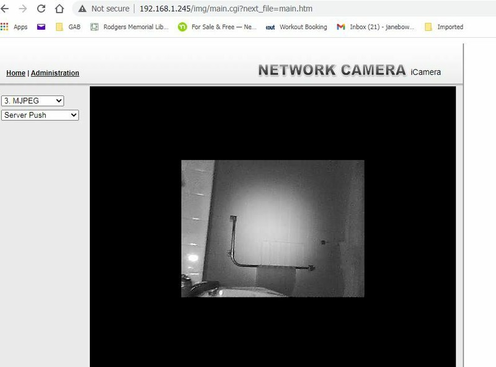Expand the 3. MJPEG stream dropdown

coord(33,101)
